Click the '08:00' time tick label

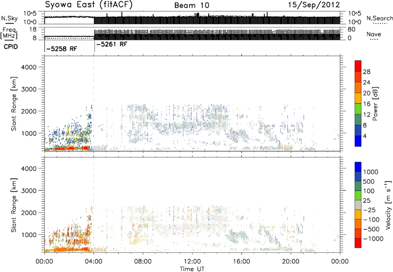point(142,262)
